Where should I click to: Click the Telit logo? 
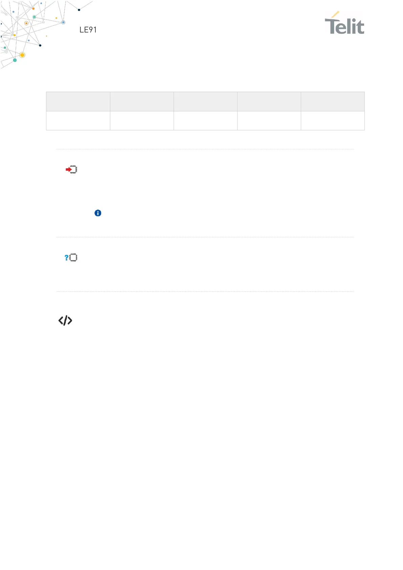pyautogui.click(x=344, y=23)
